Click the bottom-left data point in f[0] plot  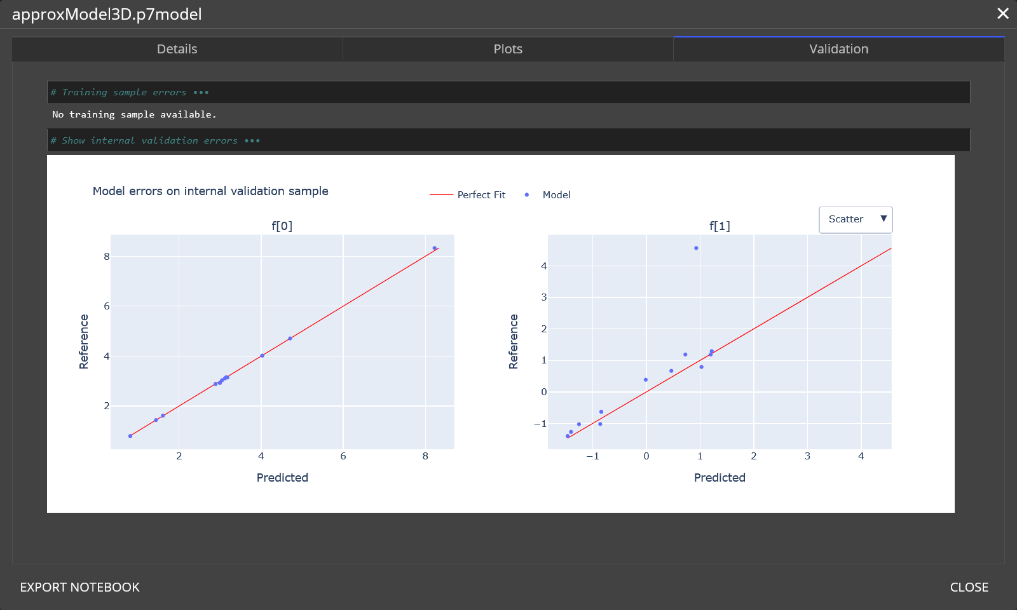coord(130,436)
